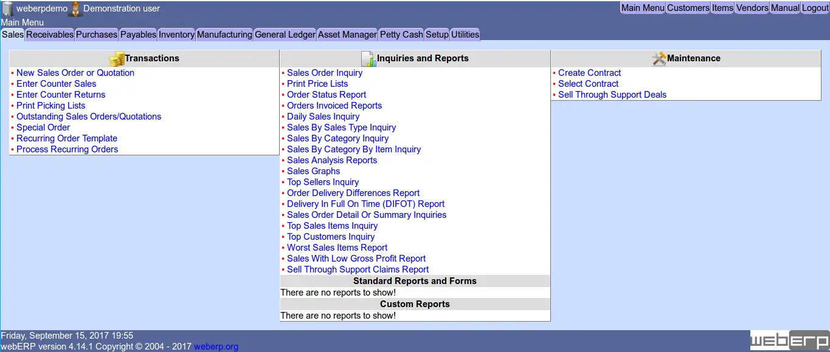Go to the Manufacturing tab

[224, 35]
